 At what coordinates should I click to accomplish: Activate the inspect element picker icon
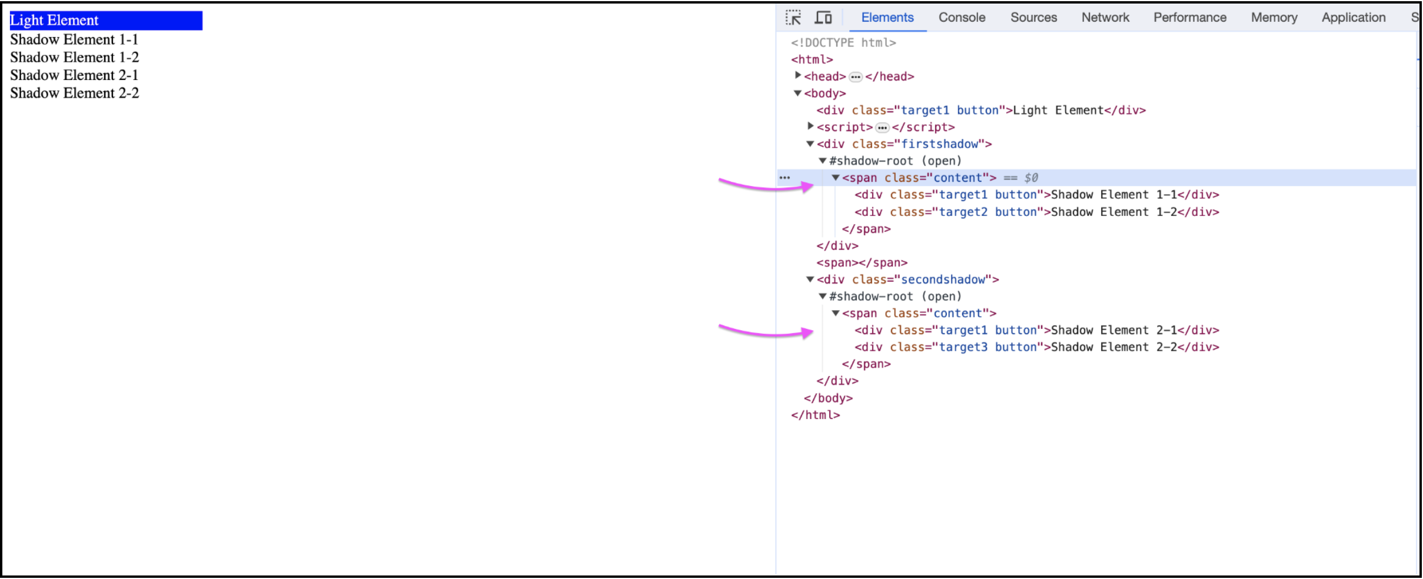(x=793, y=18)
